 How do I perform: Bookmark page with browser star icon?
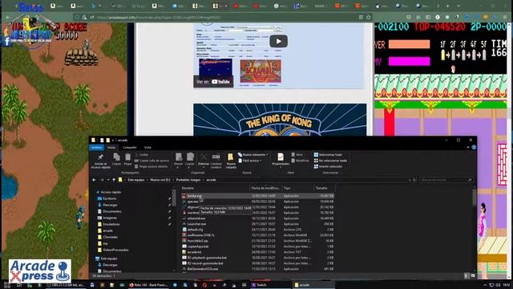tap(369, 17)
